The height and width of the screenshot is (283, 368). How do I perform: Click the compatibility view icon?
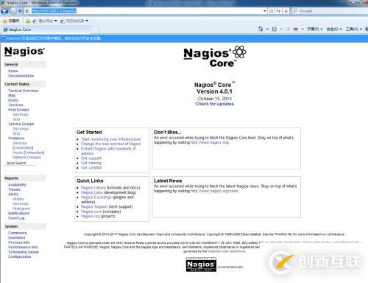coord(271,11)
